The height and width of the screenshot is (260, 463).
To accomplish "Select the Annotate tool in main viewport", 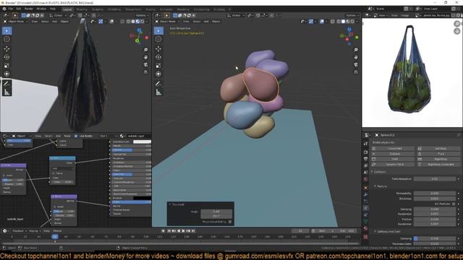I will pos(158,84).
